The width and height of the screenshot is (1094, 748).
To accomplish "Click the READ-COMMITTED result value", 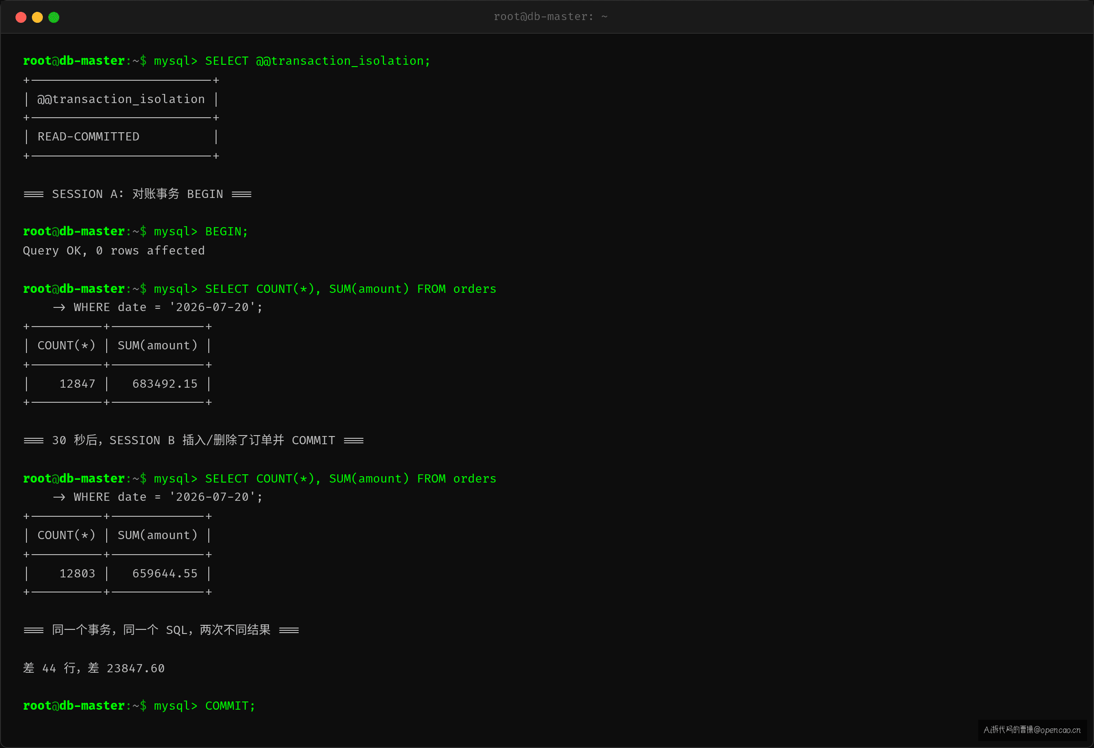I will (88, 136).
